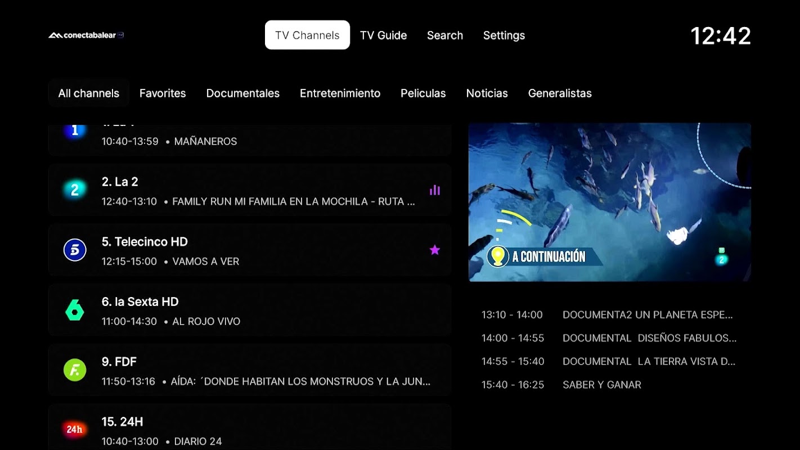Filter by Generalistas category

tap(560, 93)
